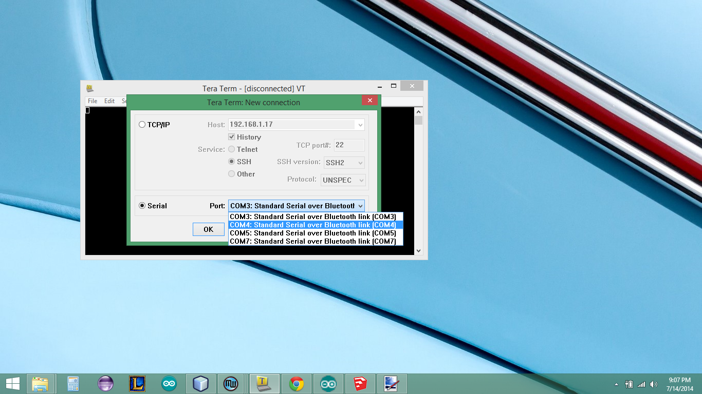Open the Protocol UNSPEC dropdown
The image size is (702, 394).
pyautogui.click(x=343, y=180)
